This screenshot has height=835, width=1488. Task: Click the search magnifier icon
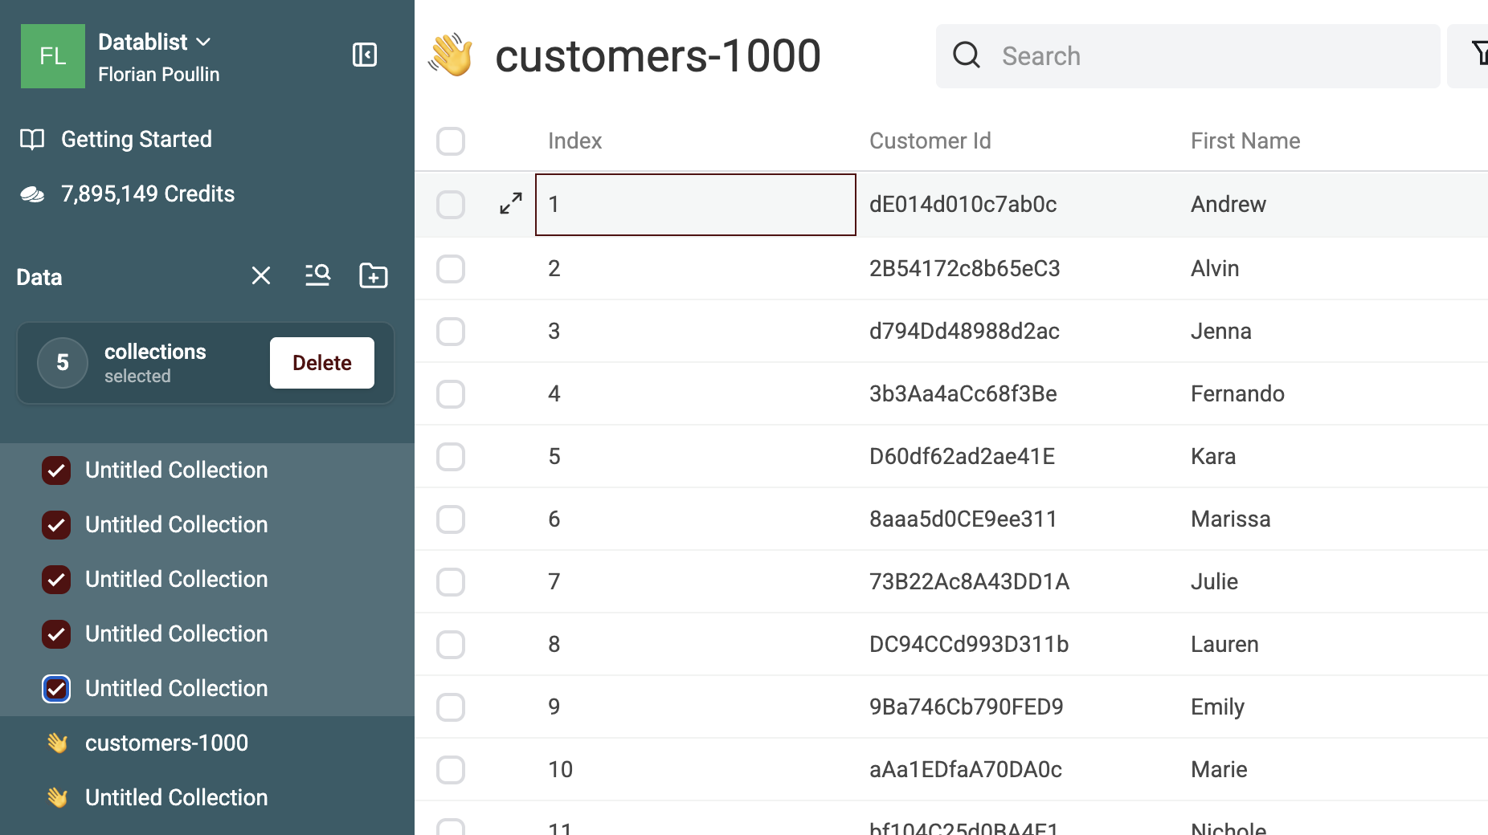coord(967,55)
